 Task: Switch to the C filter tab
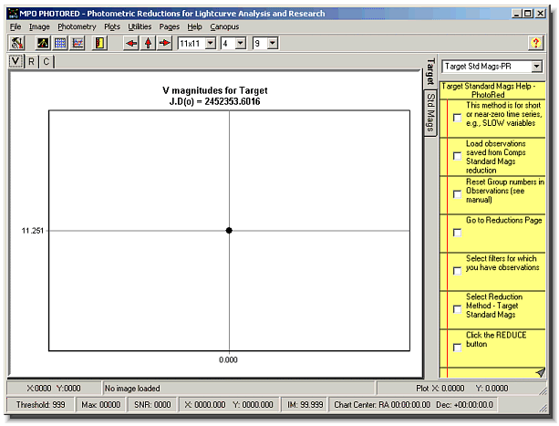[x=46, y=62]
